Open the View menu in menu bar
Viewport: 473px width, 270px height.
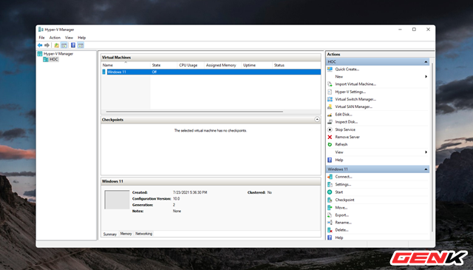point(69,38)
